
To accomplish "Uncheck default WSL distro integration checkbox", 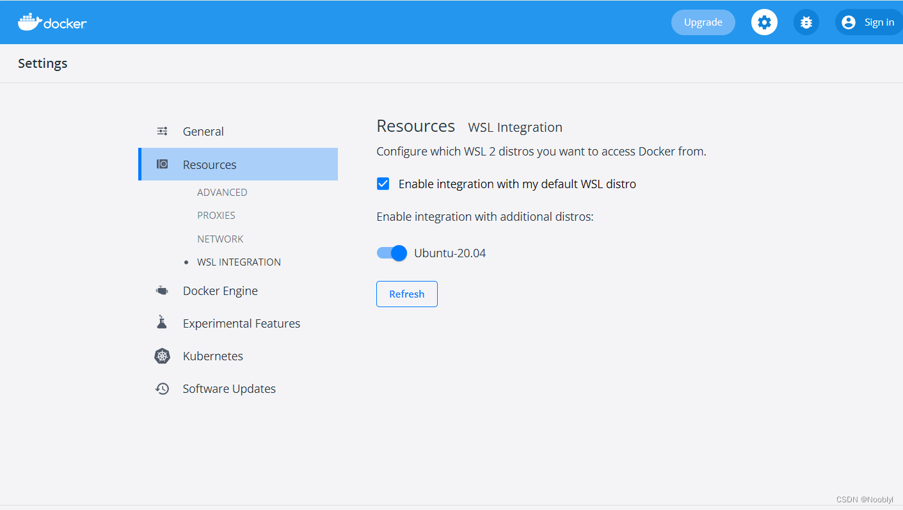I will (383, 184).
